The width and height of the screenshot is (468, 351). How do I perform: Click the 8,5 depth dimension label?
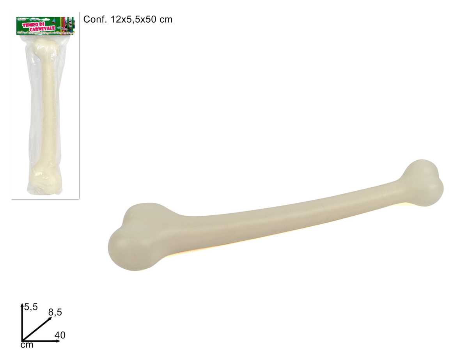click(55, 312)
